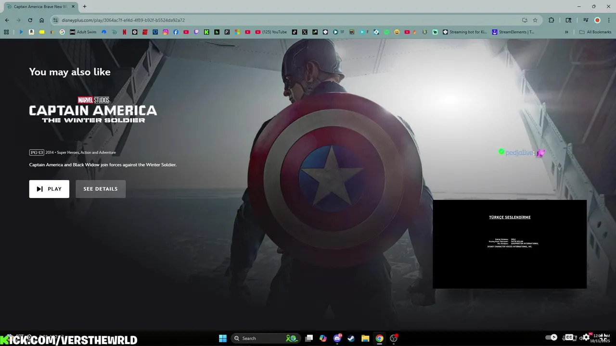Screen dimensions: 616x346
Task: Open the Disney+ bookmark icon
Action: [x=114, y=32]
